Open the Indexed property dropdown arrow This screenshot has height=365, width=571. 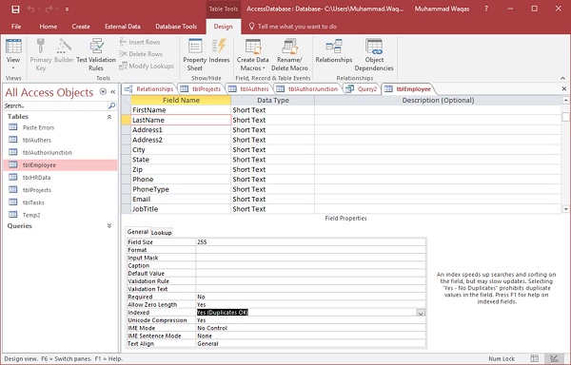point(421,313)
